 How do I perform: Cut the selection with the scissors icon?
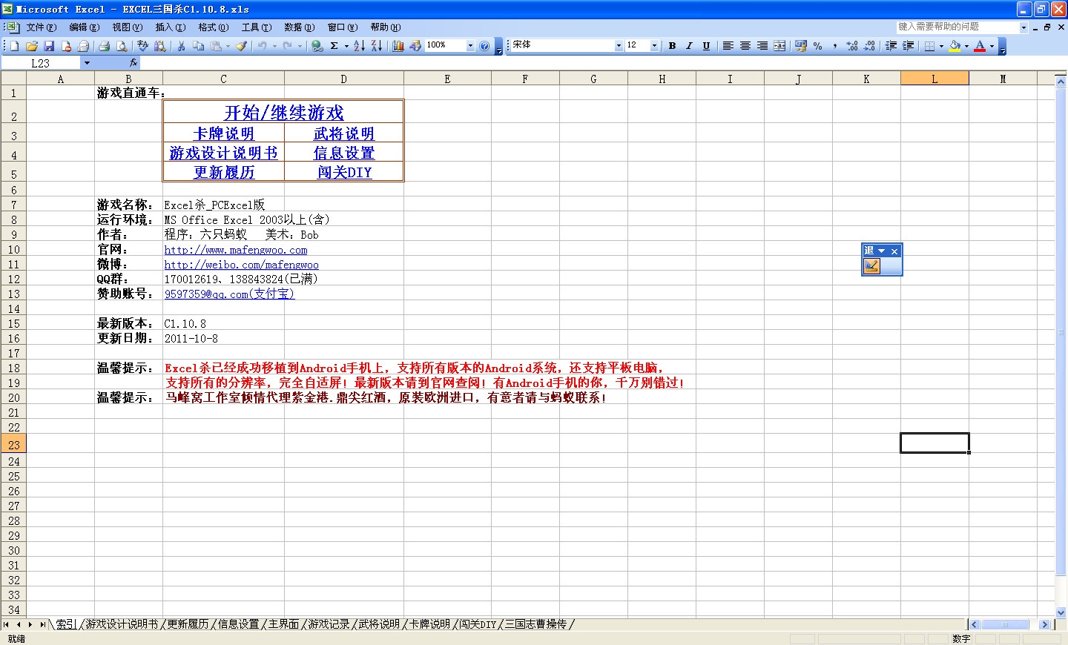pos(181,46)
